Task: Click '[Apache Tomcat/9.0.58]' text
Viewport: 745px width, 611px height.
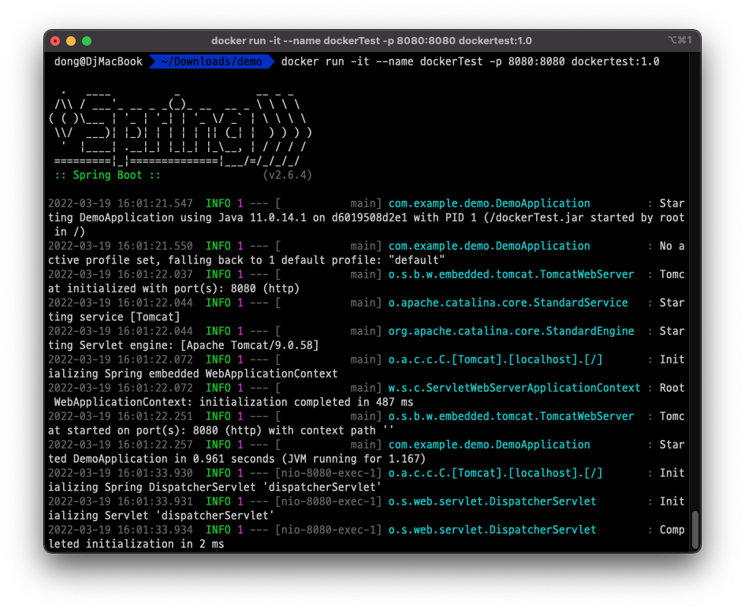Action: [249, 345]
